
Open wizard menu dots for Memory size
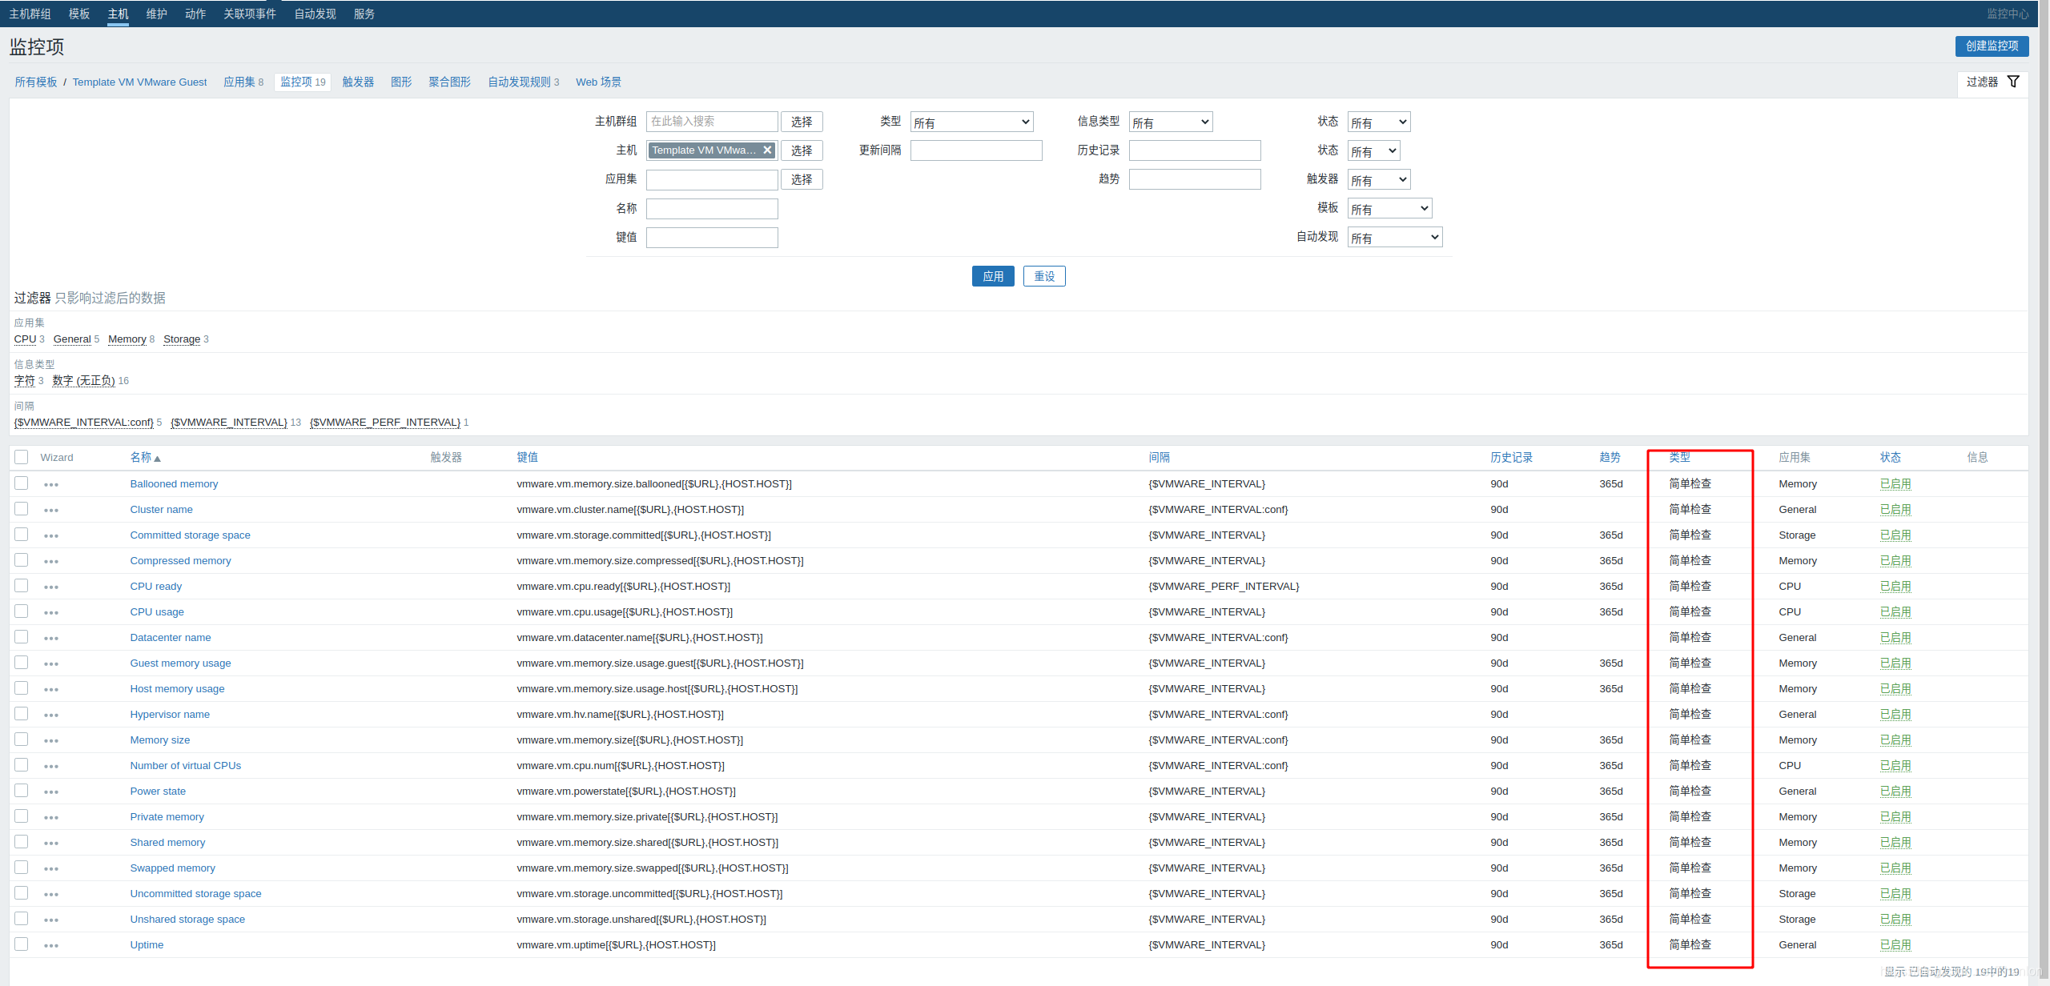coord(51,741)
